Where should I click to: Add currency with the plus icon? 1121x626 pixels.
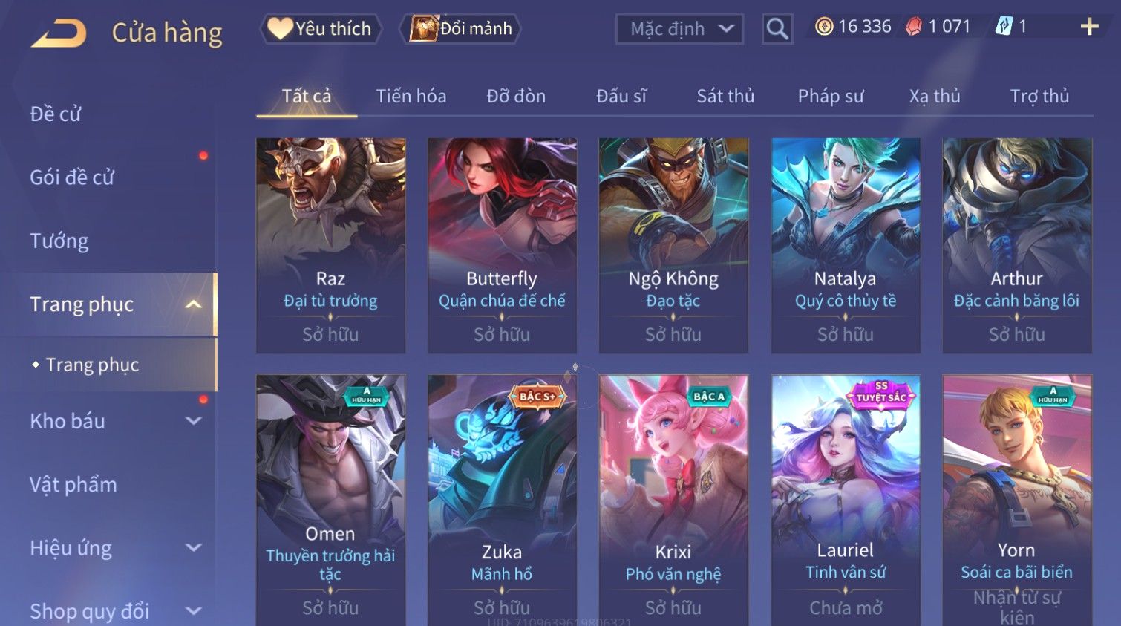tap(1089, 27)
